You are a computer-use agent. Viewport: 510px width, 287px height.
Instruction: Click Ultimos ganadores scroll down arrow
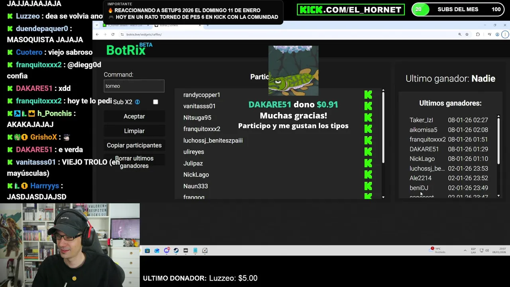(498, 196)
